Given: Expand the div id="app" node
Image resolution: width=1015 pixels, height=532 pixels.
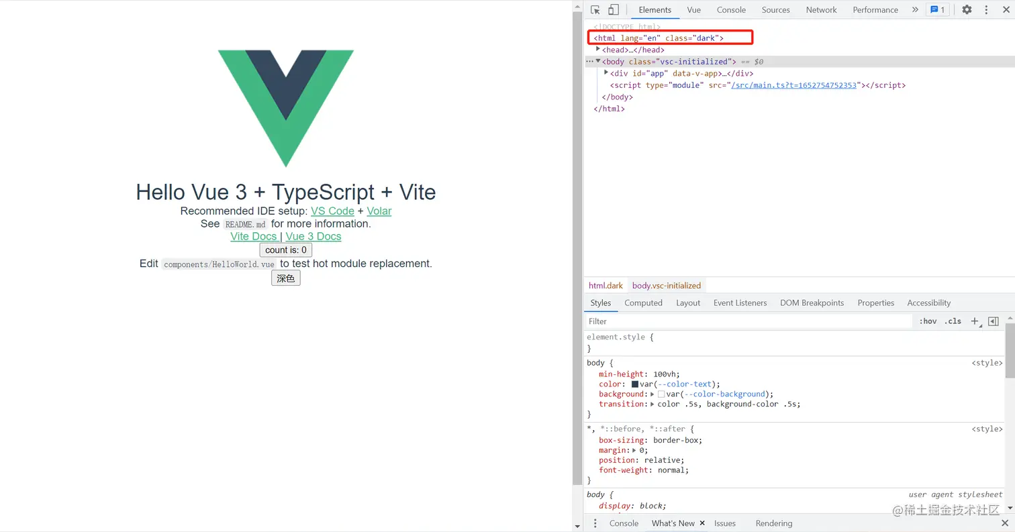Looking at the screenshot, I should click(606, 73).
